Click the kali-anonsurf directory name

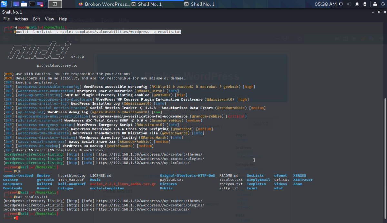coord(72,184)
